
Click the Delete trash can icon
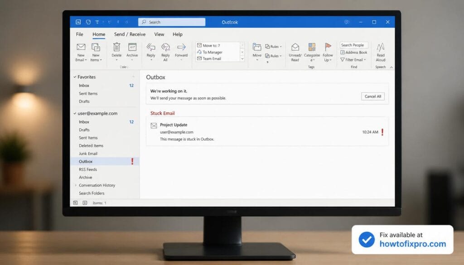(x=116, y=47)
